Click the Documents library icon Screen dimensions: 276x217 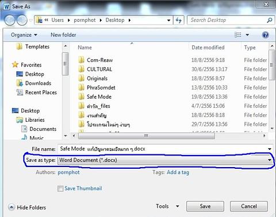[24, 129]
